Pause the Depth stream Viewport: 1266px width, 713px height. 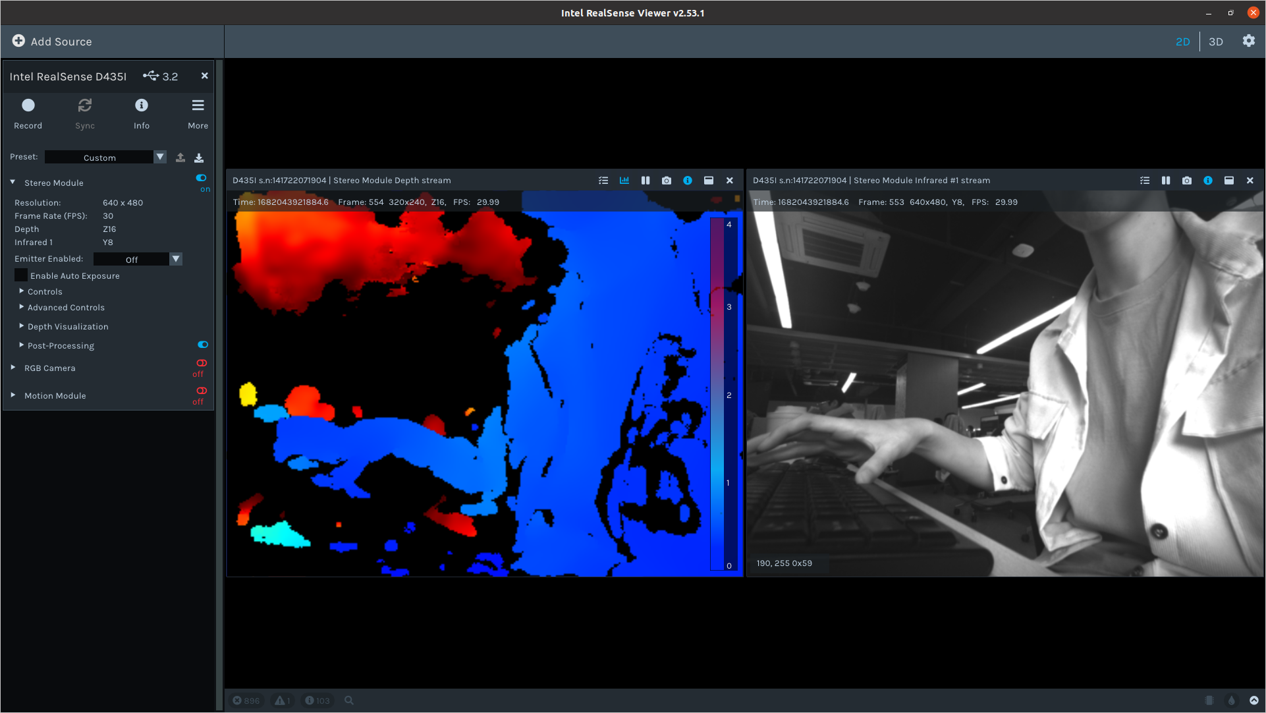point(646,181)
